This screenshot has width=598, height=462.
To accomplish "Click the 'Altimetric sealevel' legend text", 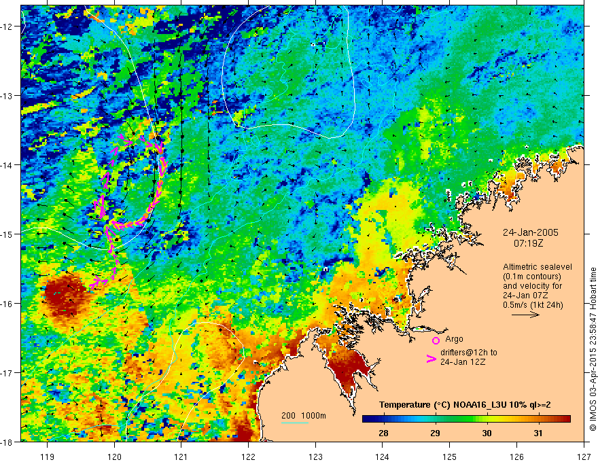I will (538, 267).
